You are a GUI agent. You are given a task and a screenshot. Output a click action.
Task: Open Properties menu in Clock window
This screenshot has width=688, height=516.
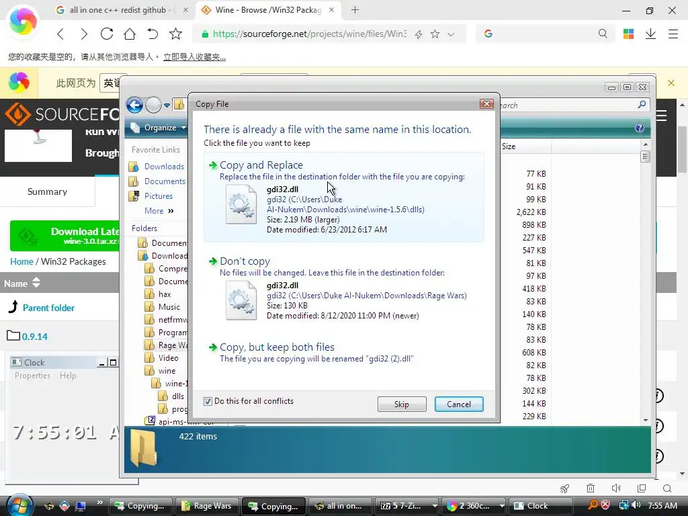(x=32, y=376)
